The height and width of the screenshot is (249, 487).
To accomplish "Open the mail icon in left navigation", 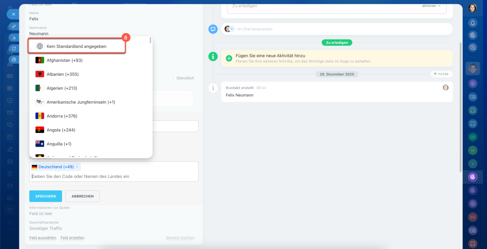I will 10,113.
